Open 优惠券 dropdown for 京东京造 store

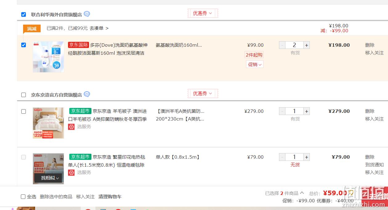coord(203,93)
